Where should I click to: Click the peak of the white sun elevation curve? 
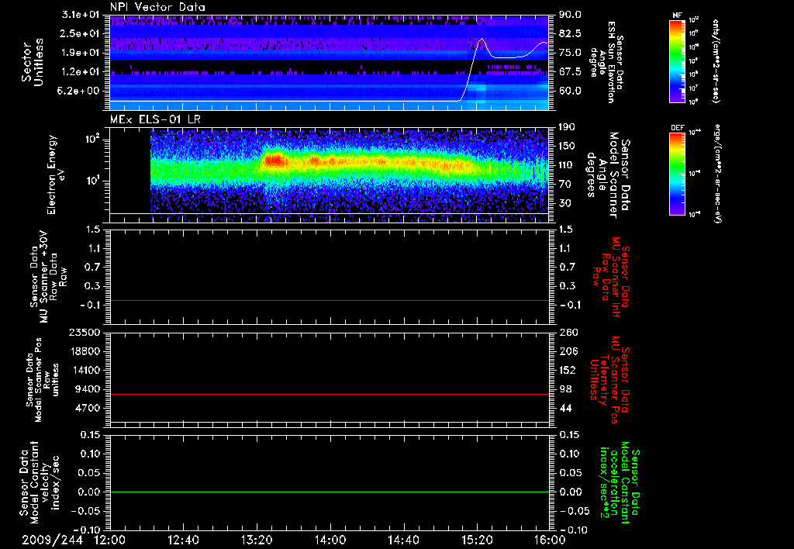point(482,39)
